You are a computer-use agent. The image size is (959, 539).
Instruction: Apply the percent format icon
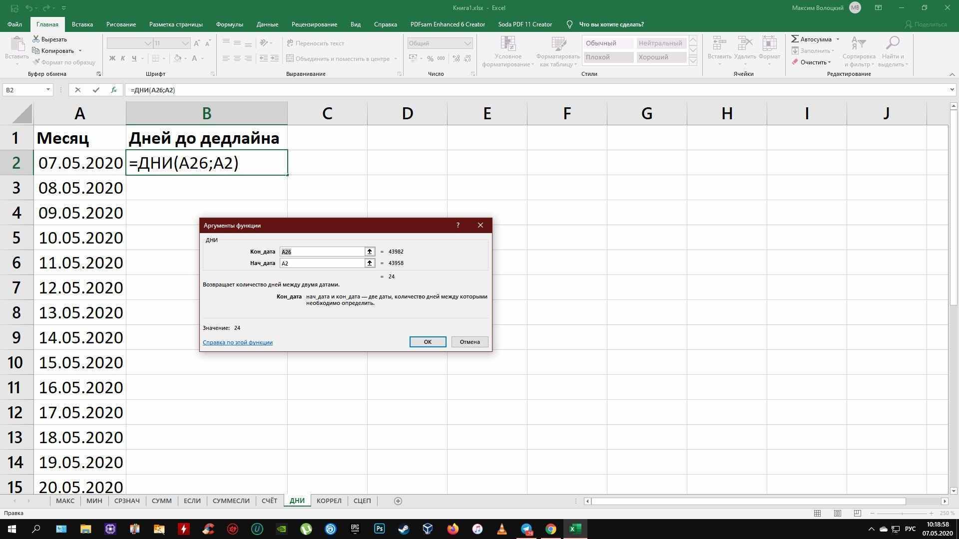coord(431,58)
